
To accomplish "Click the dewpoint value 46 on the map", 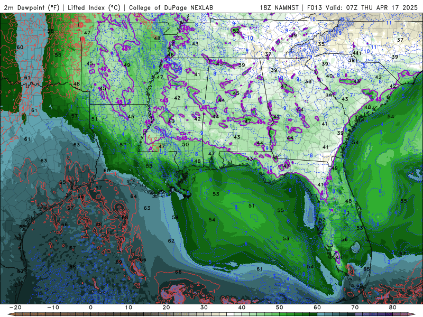I will coord(170,55).
